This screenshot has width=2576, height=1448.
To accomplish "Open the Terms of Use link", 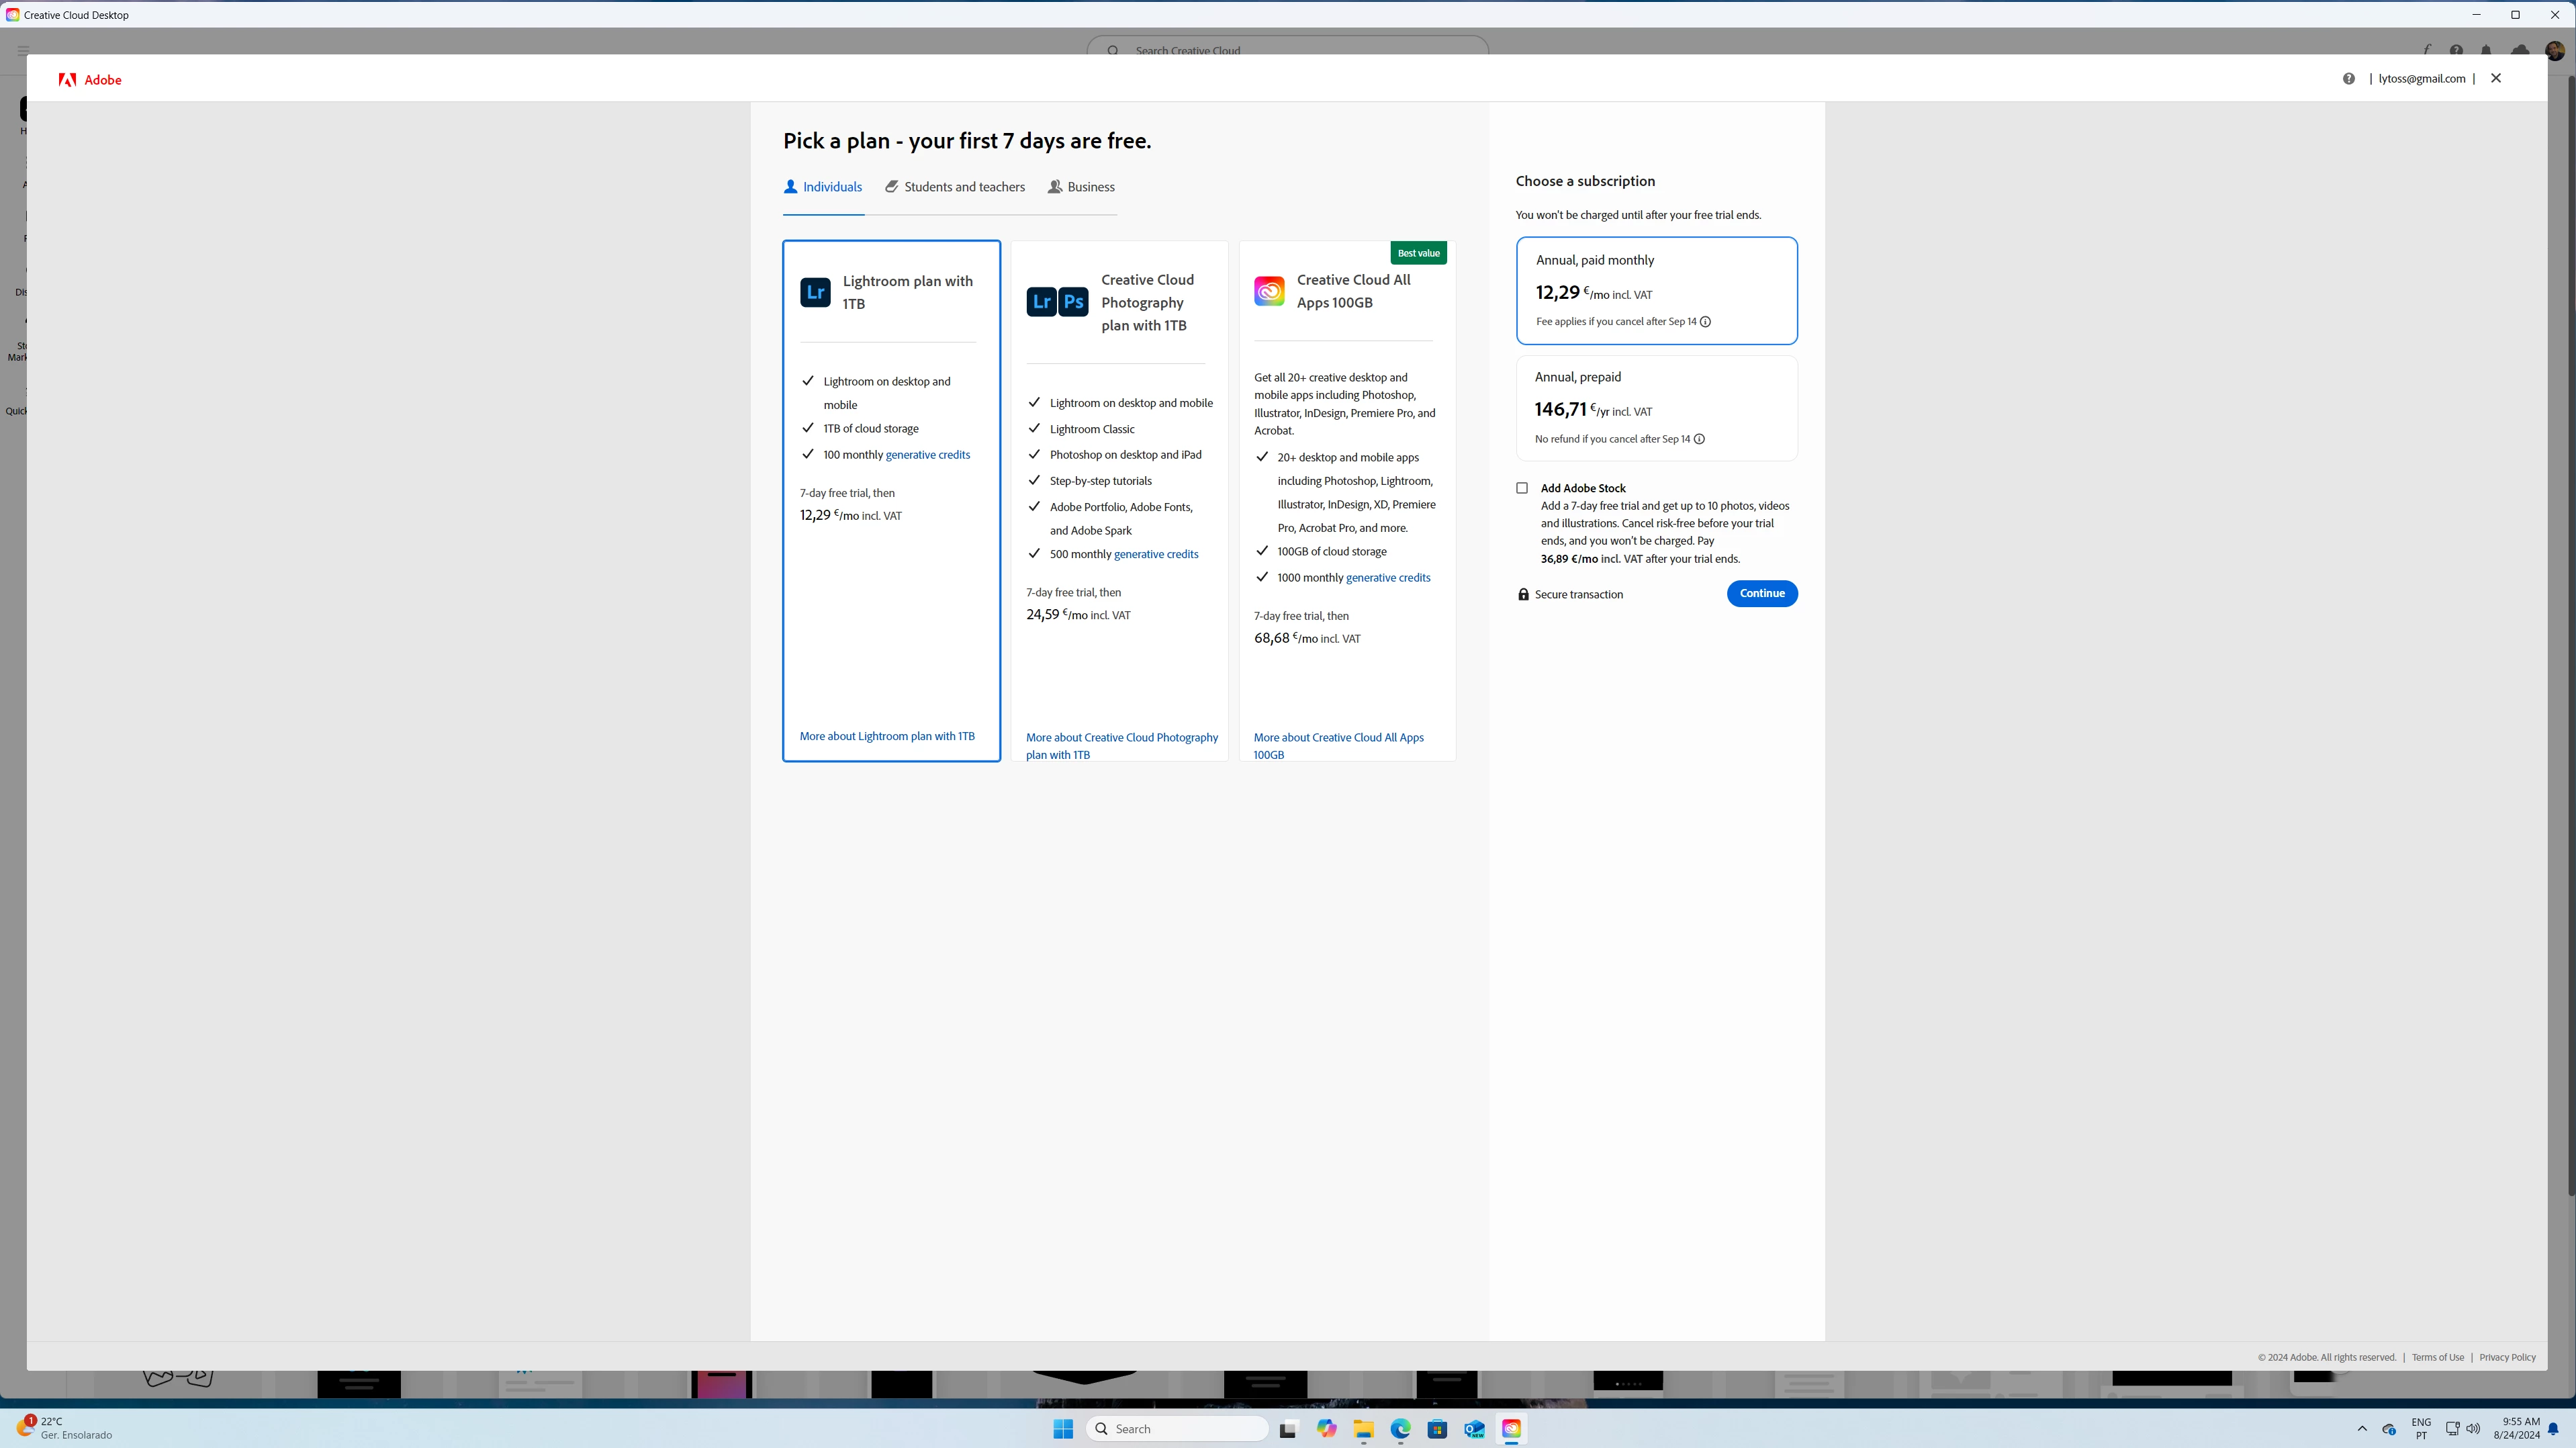I will [x=2437, y=1357].
